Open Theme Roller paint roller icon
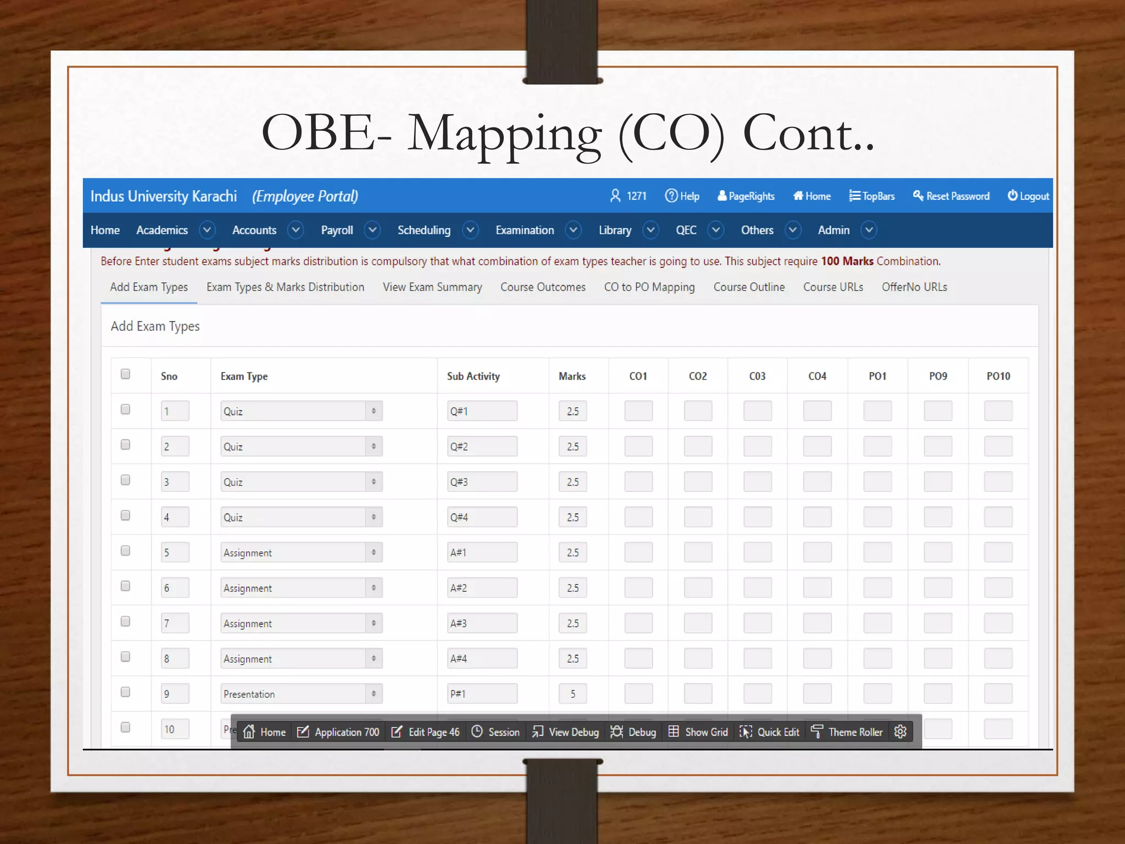 pyautogui.click(x=817, y=731)
